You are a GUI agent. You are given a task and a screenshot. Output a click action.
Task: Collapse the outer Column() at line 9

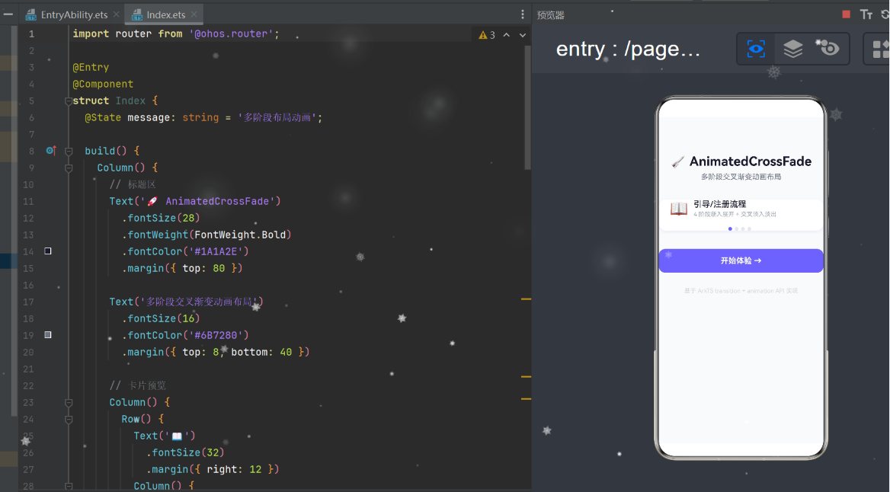[x=69, y=168]
